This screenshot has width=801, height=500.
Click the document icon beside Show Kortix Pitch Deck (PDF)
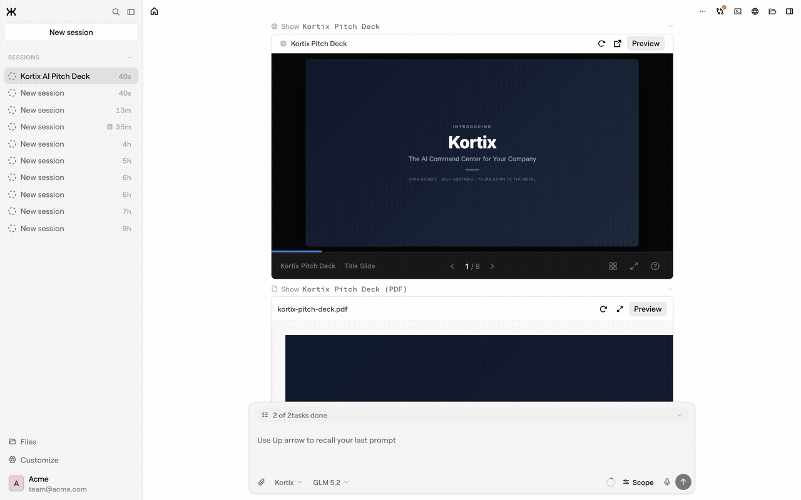(275, 289)
